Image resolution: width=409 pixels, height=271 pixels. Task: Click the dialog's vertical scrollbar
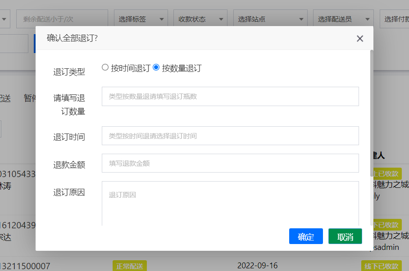[372, 112]
